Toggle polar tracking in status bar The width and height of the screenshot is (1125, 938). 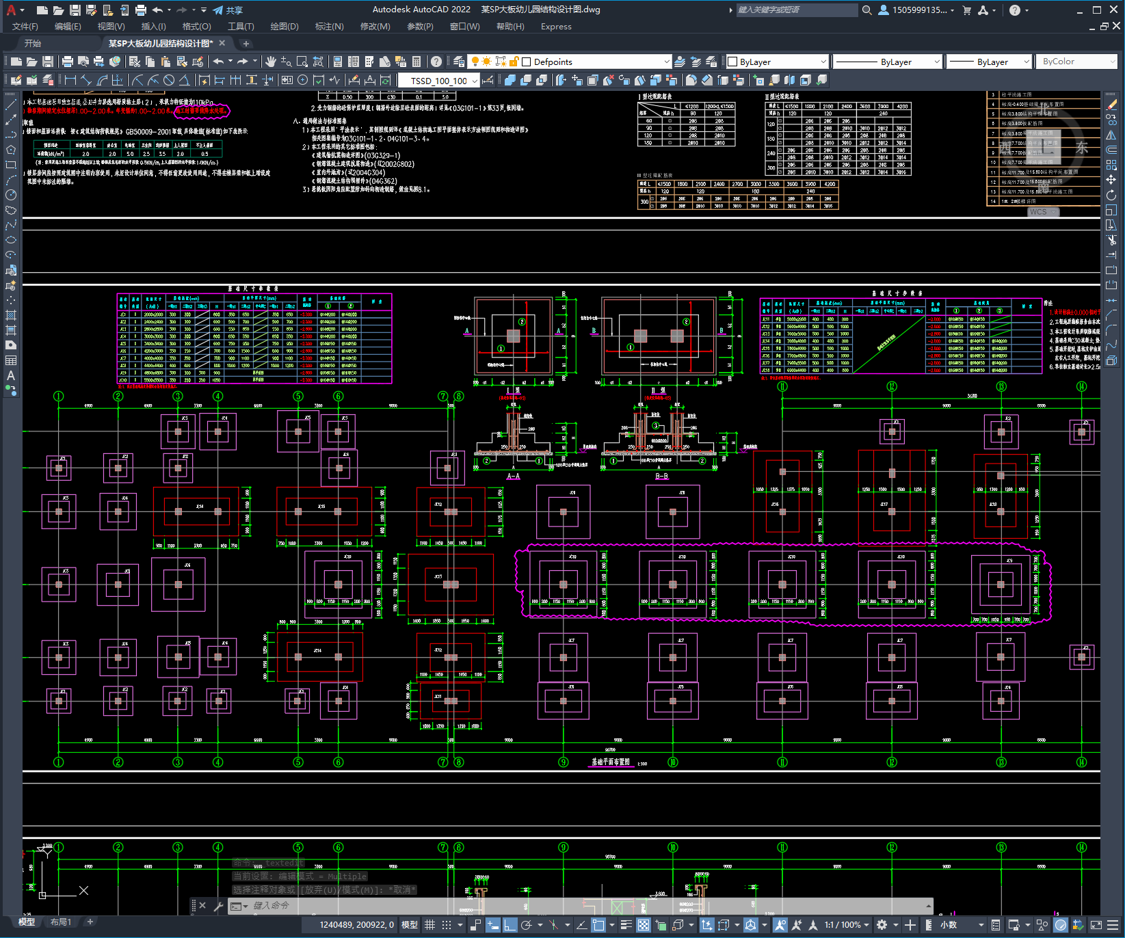[x=526, y=925]
